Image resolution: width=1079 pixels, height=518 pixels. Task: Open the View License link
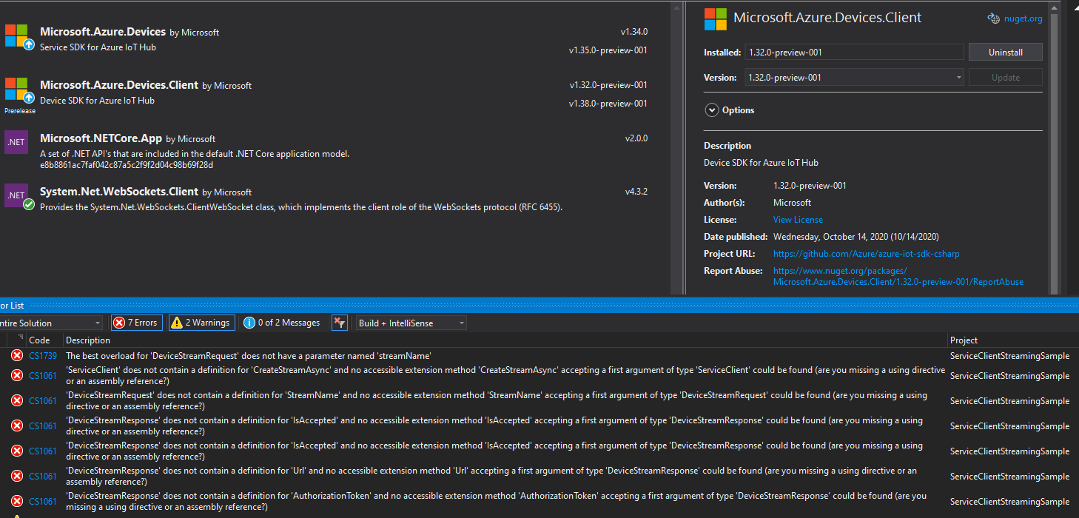coord(797,219)
